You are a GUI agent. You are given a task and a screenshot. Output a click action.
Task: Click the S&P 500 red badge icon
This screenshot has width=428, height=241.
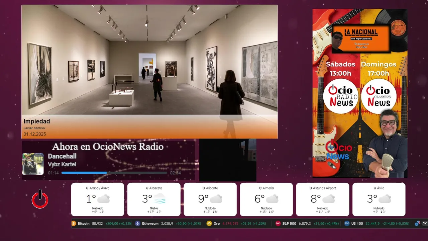[x=278, y=223]
